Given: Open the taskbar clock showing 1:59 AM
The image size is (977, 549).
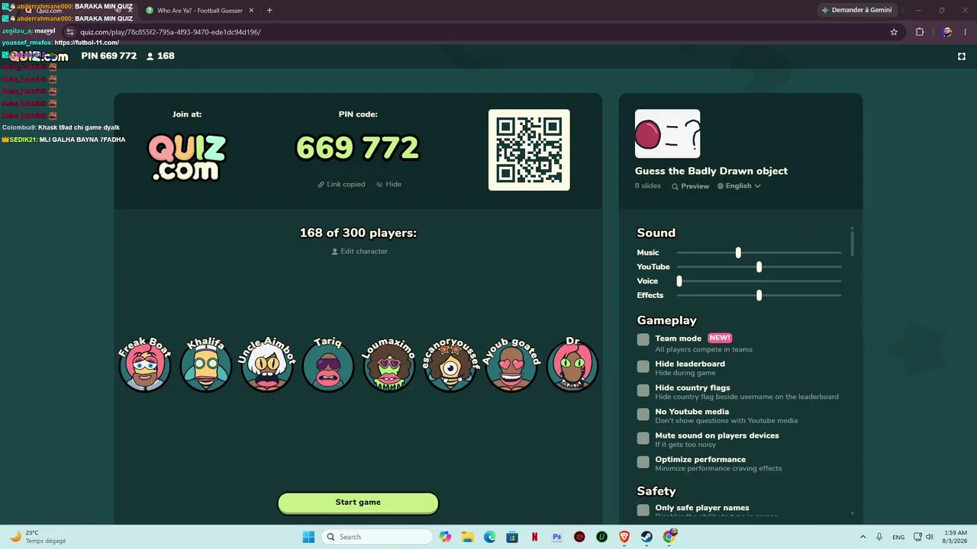Looking at the screenshot, I should 956,537.
